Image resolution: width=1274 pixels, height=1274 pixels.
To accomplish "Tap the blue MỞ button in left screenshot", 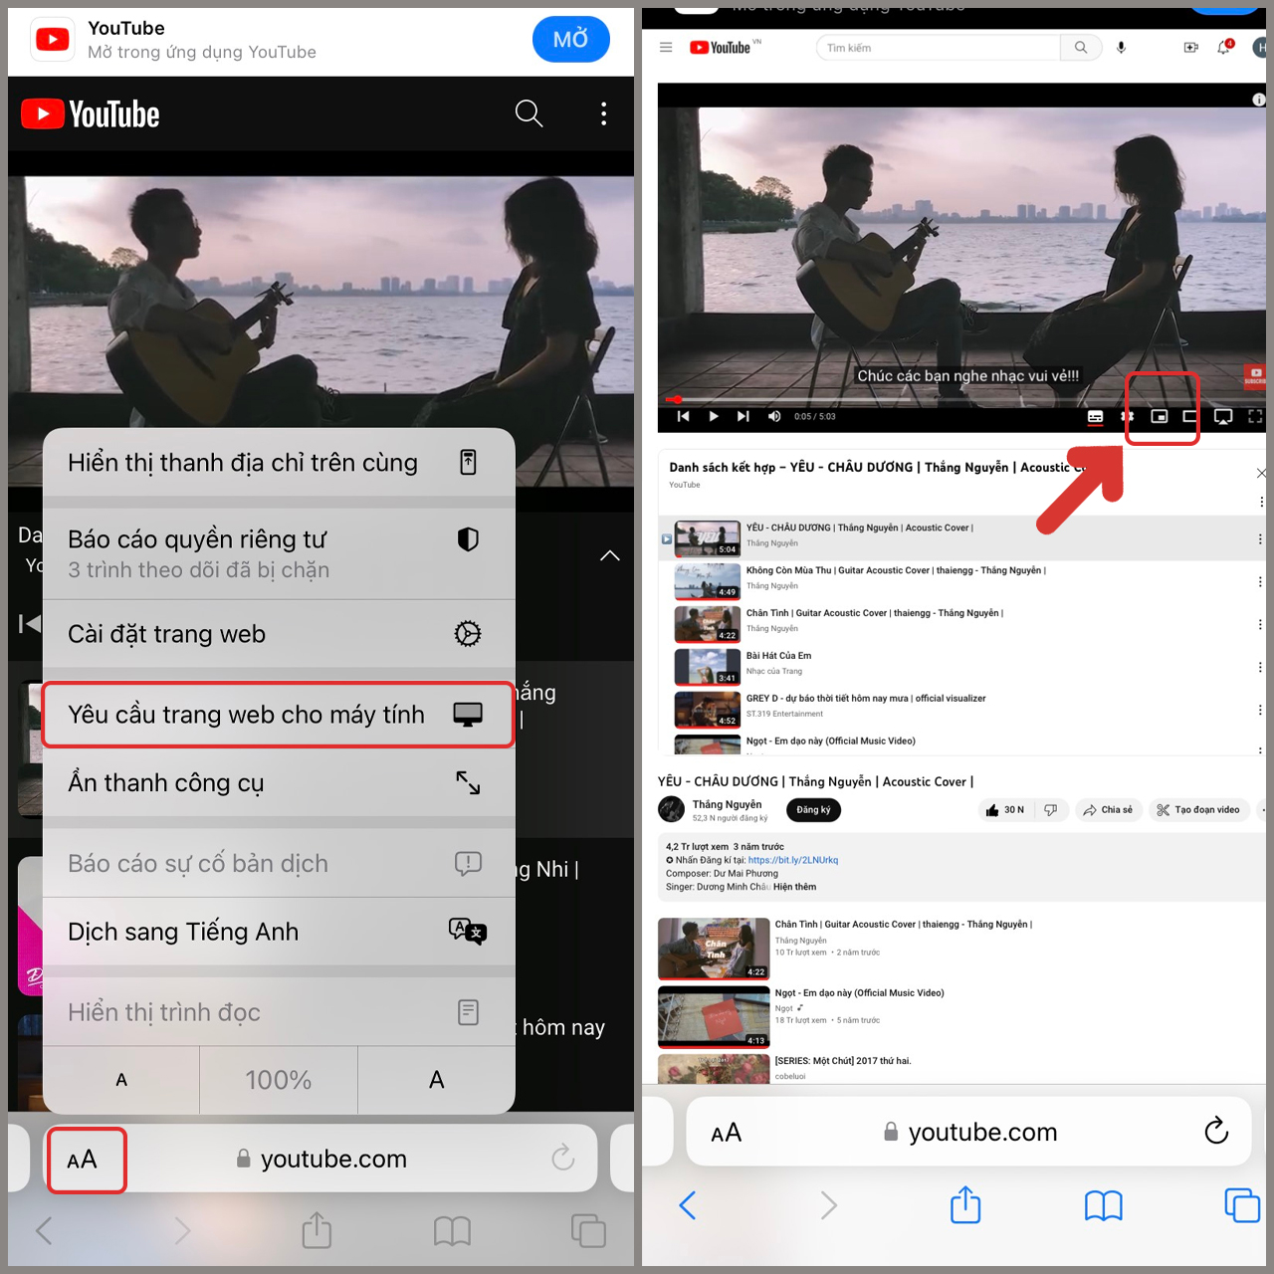I will [570, 40].
